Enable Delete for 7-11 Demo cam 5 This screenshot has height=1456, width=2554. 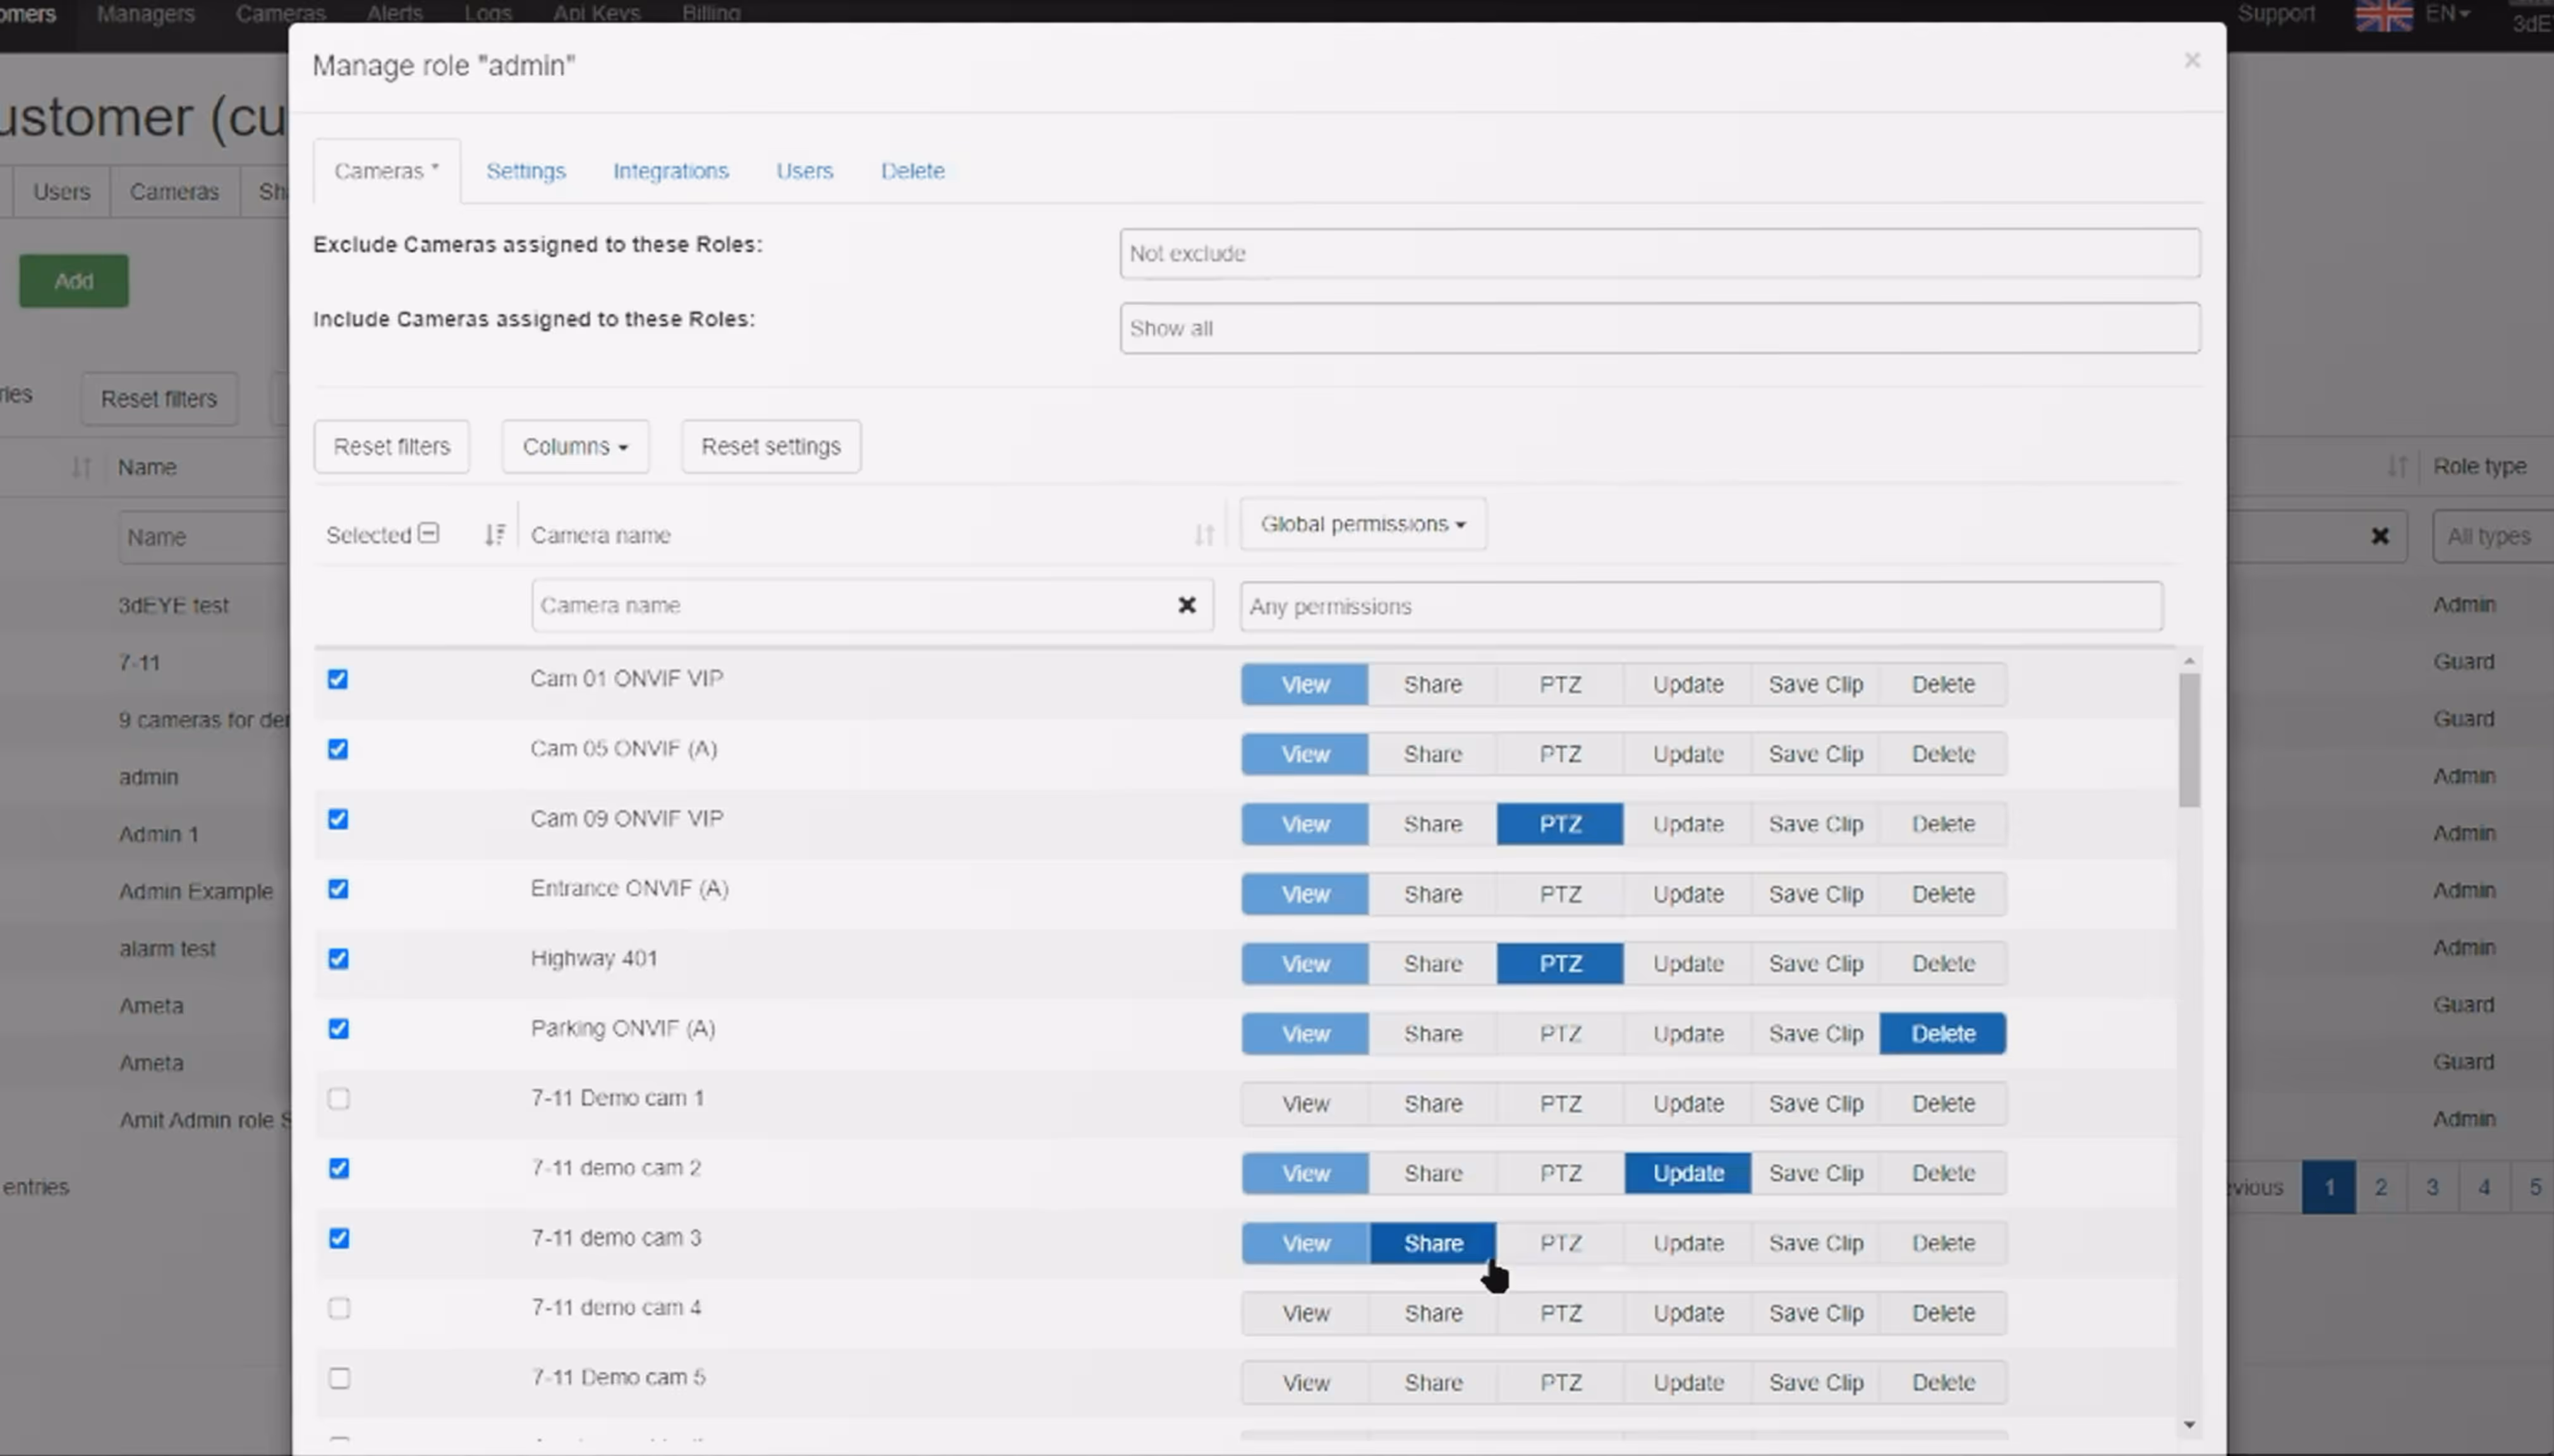[x=1943, y=1383]
